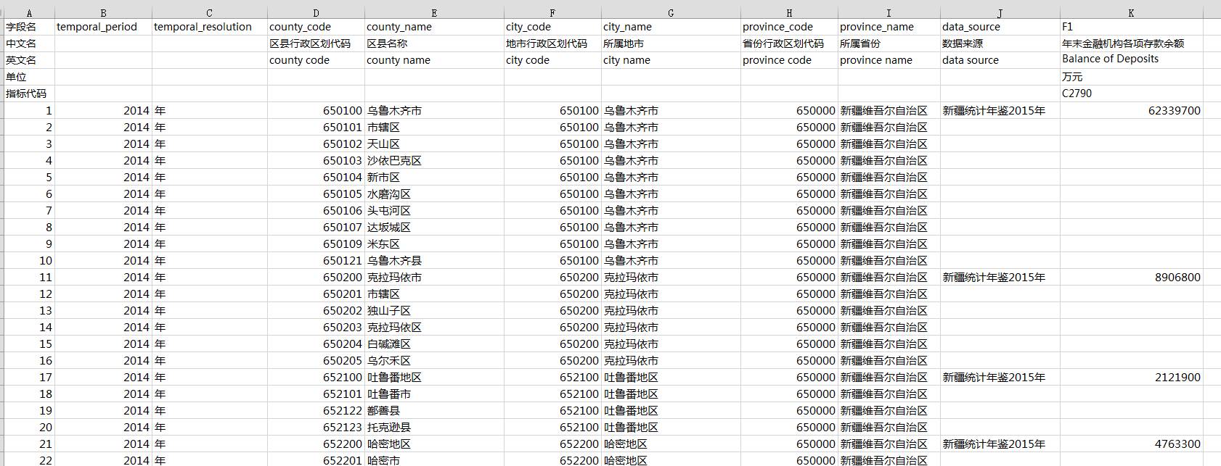The width and height of the screenshot is (1221, 466).
Task: Click the 地市行政区划代码 cell
Action: click(552, 43)
